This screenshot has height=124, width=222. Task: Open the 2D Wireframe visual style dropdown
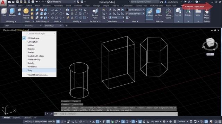pos(135,10)
